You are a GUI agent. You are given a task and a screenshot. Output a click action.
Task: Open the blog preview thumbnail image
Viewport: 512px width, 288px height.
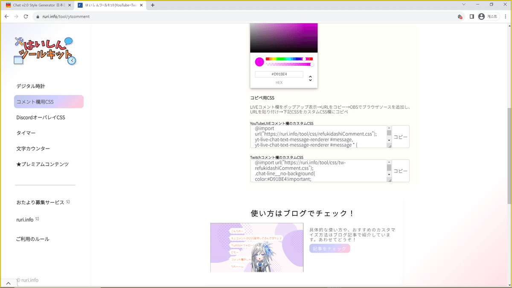[x=257, y=247]
